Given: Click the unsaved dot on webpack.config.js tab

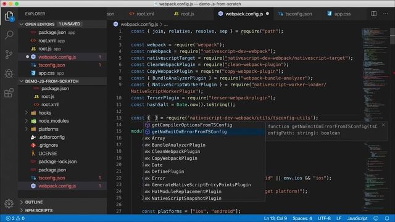Looking at the screenshot, I should 267,14.
